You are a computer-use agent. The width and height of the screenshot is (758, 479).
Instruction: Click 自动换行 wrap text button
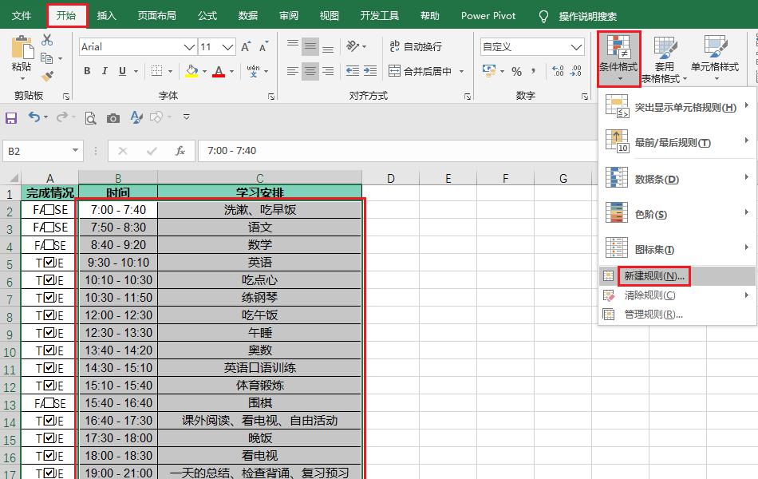pos(416,46)
